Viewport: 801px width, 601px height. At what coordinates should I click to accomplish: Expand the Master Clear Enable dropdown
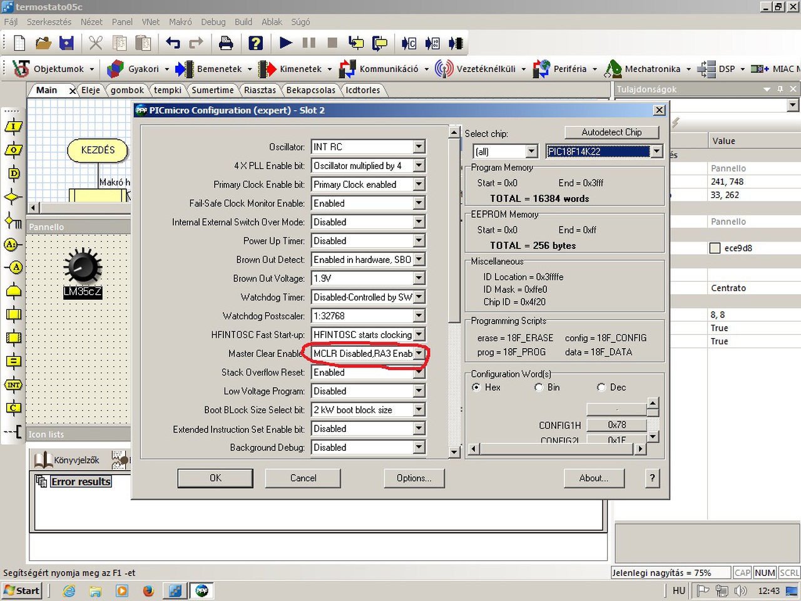(x=419, y=354)
